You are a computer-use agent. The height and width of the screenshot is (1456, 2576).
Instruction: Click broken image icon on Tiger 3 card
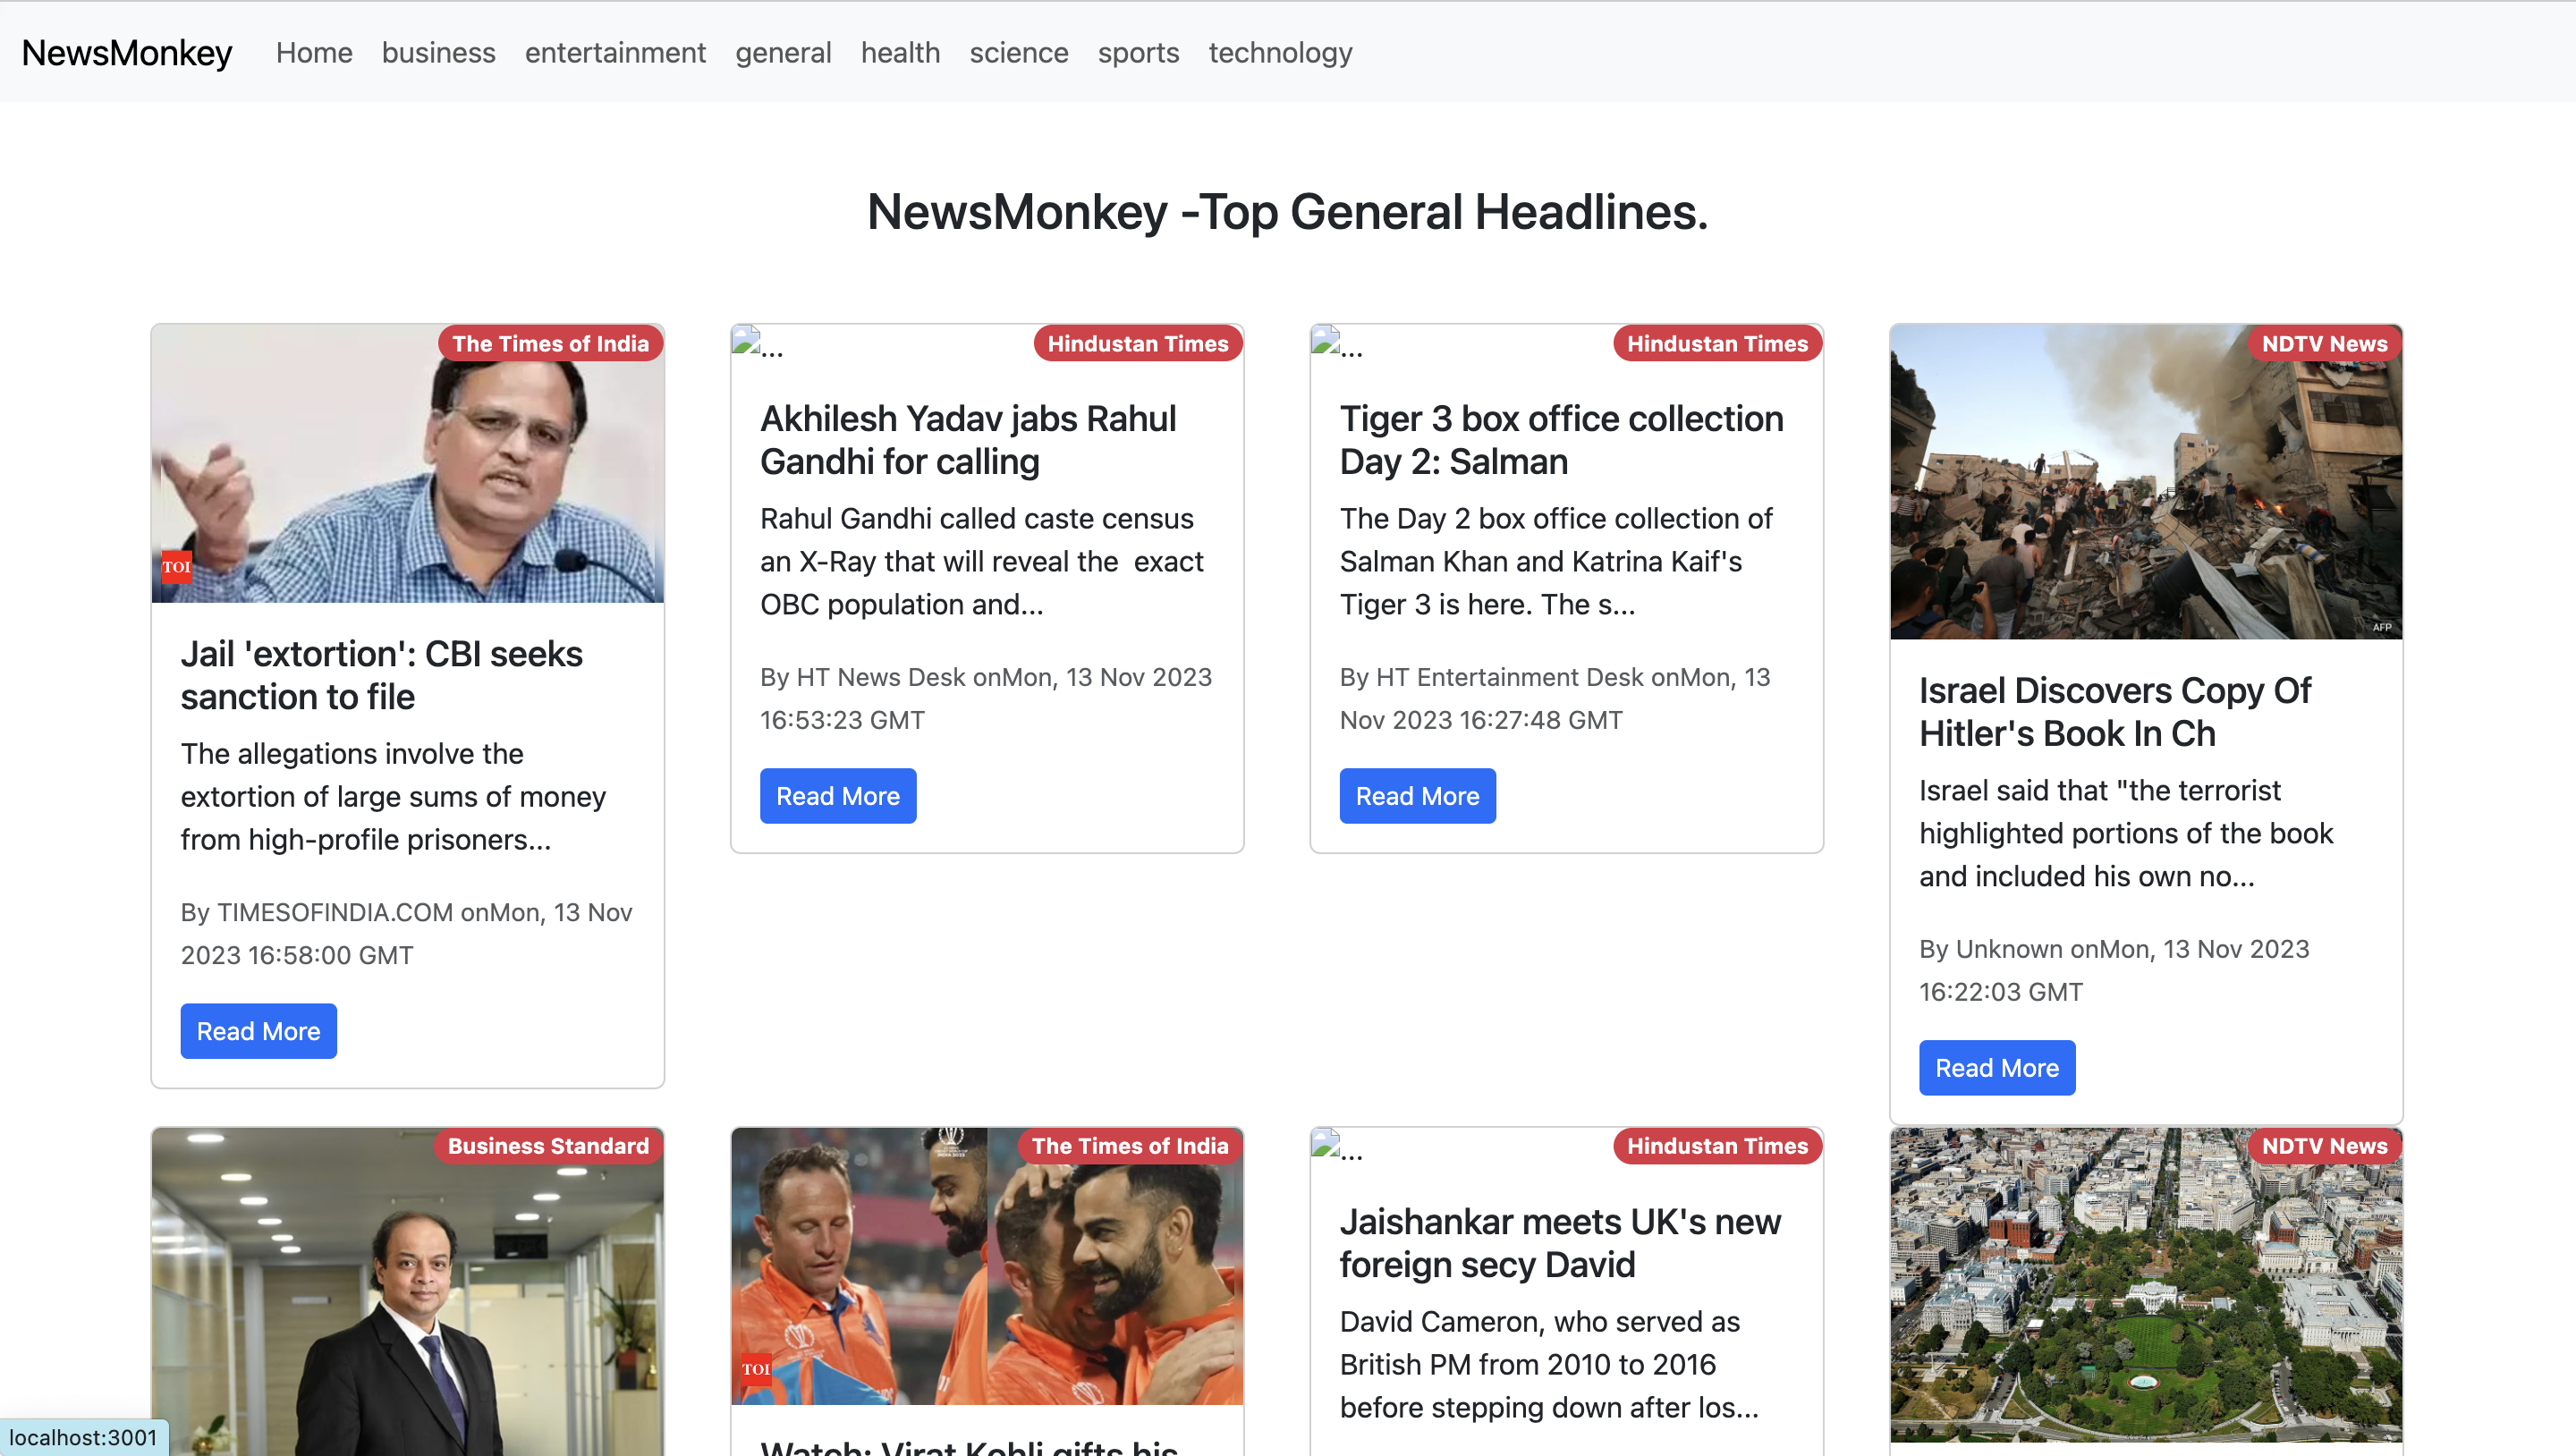coord(1326,341)
